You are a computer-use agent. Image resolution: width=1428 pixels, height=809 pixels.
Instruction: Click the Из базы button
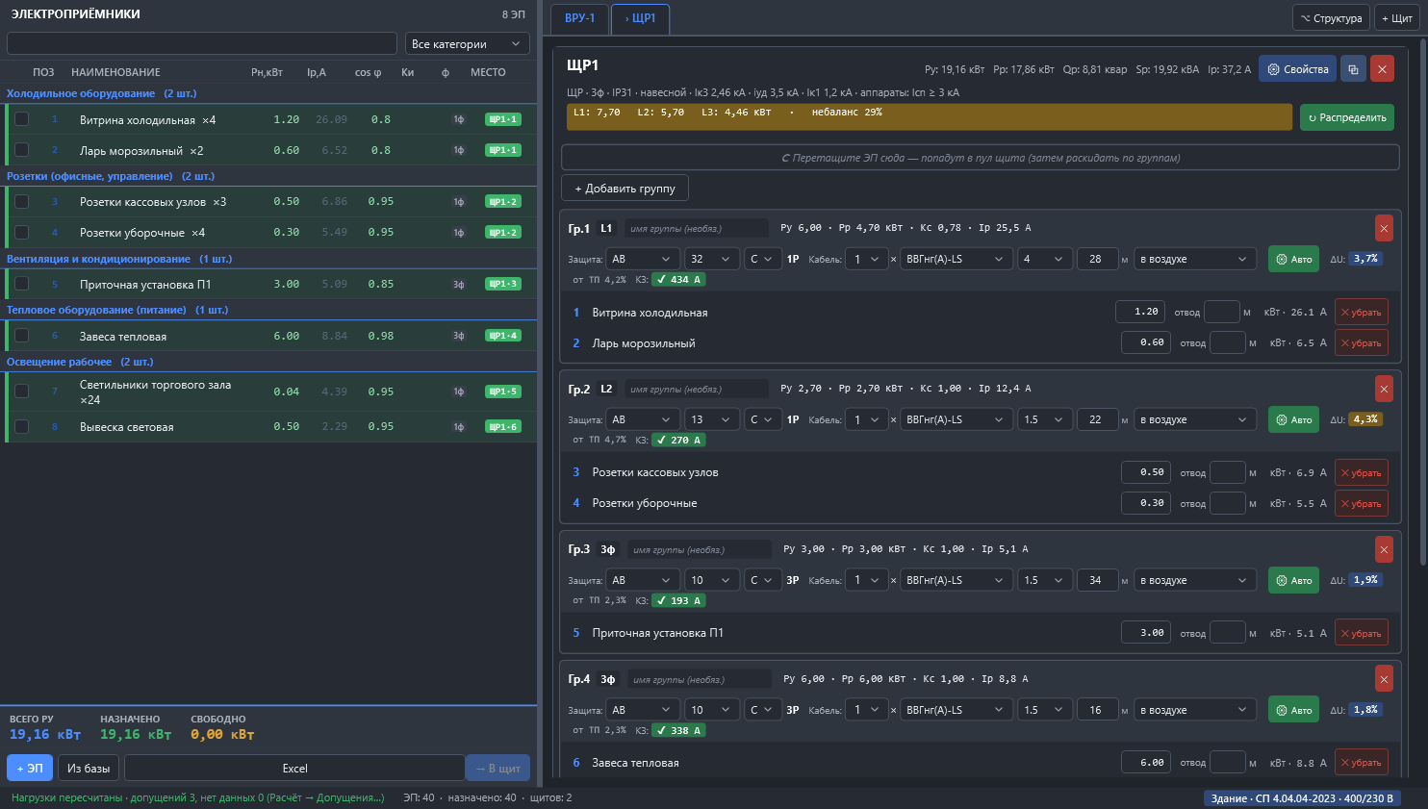89,768
